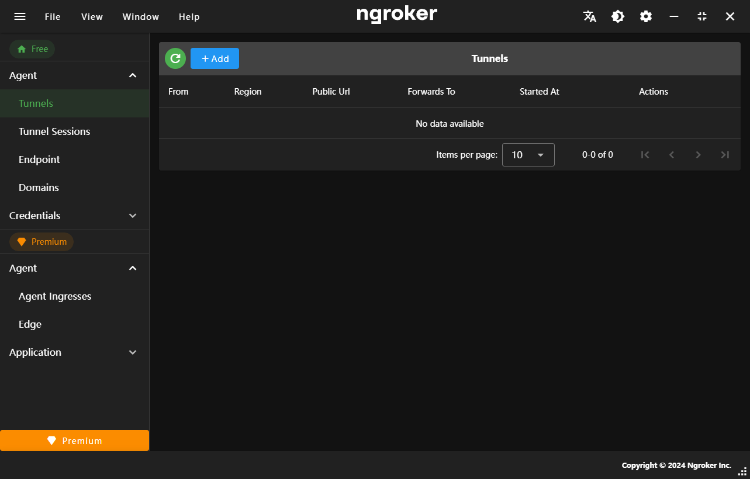Viewport: 750px width, 479px height.
Task: Open Items per page dropdown
Action: point(528,155)
